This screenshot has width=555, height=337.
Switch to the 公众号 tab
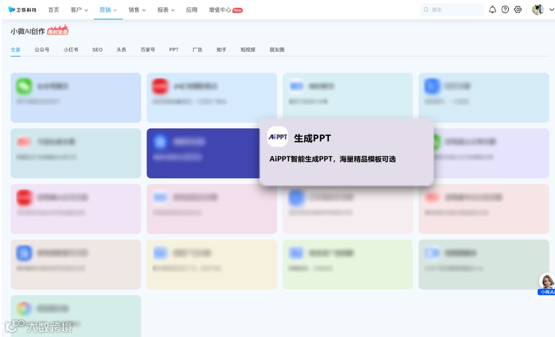[x=42, y=50]
